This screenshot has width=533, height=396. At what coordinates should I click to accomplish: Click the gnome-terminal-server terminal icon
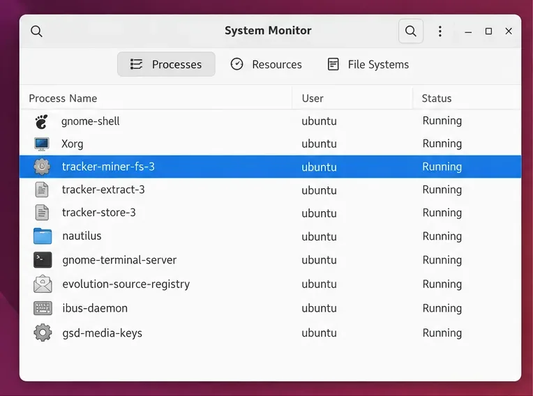coord(43,260)
